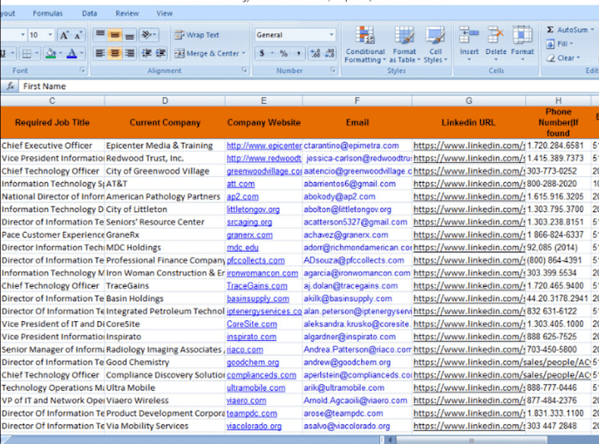Click the Increase Font Size icon
This screenshot has width=599, height=444.
point(64,35)
